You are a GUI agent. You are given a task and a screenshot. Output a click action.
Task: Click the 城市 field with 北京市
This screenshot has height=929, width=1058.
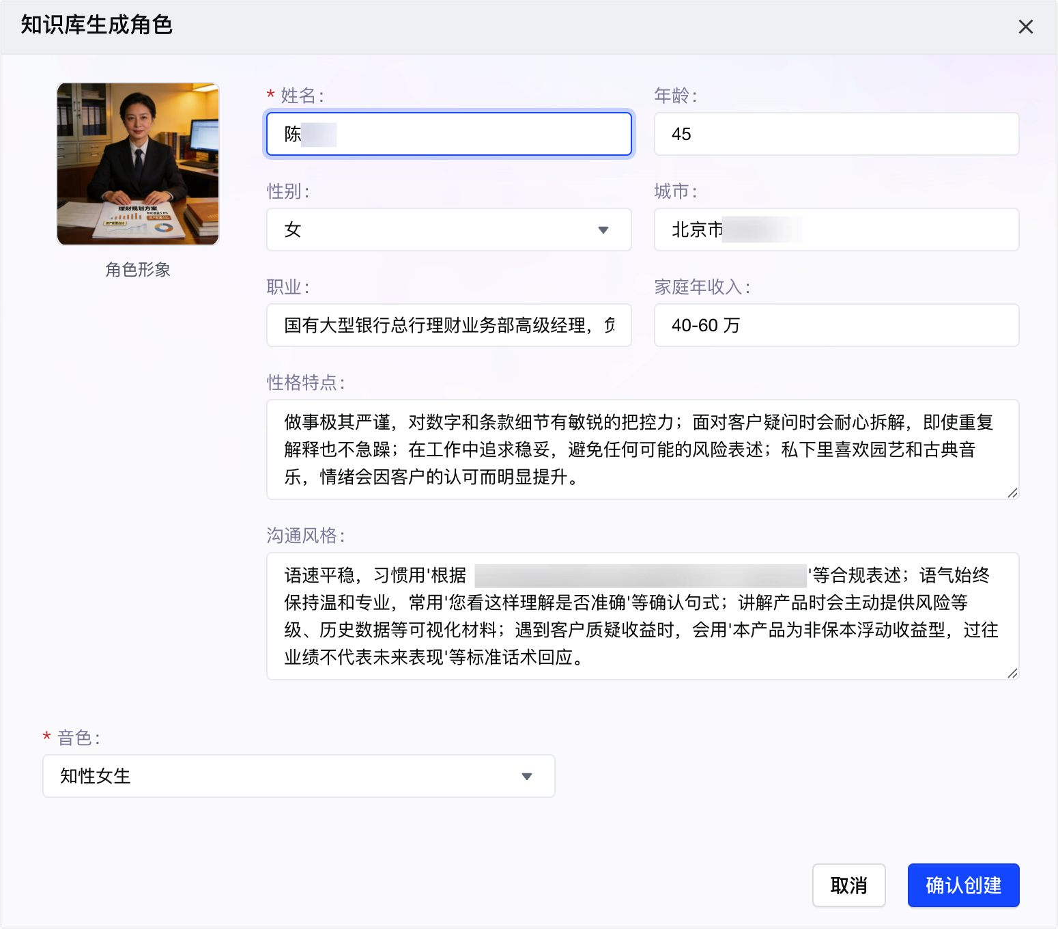pos(836,230)
